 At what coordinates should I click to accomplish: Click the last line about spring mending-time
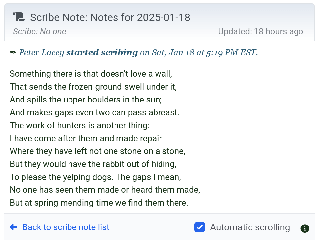pyautogui.click(x=99, y=203)
